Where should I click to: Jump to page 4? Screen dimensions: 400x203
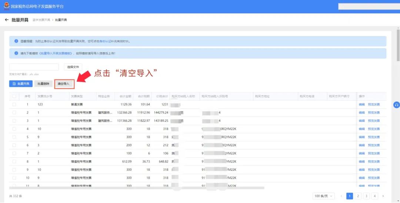375,196
